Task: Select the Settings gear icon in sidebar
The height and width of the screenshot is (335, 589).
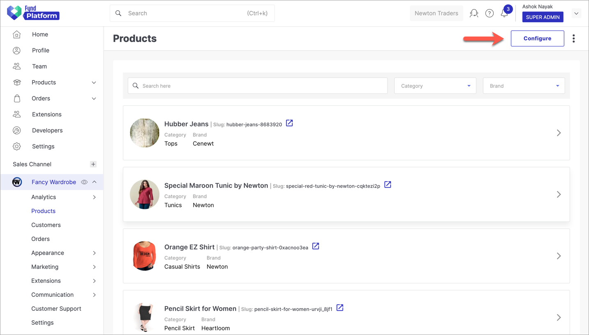Action: point(16,146)
